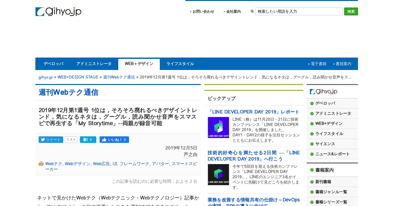393x206 pixels.
Task: Open ニュース&レポート in the sidebar
Action: pyautogui.click(x=332, y=154)
